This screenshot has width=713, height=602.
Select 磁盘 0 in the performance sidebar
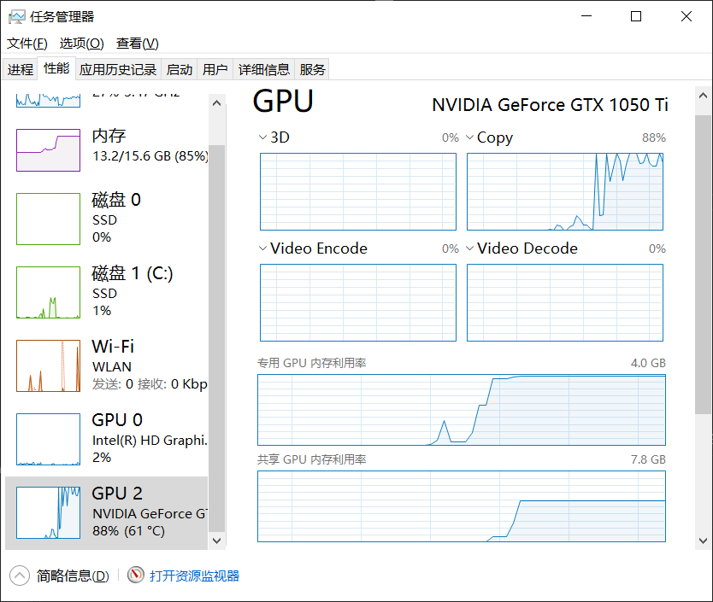tap(103, 218)
